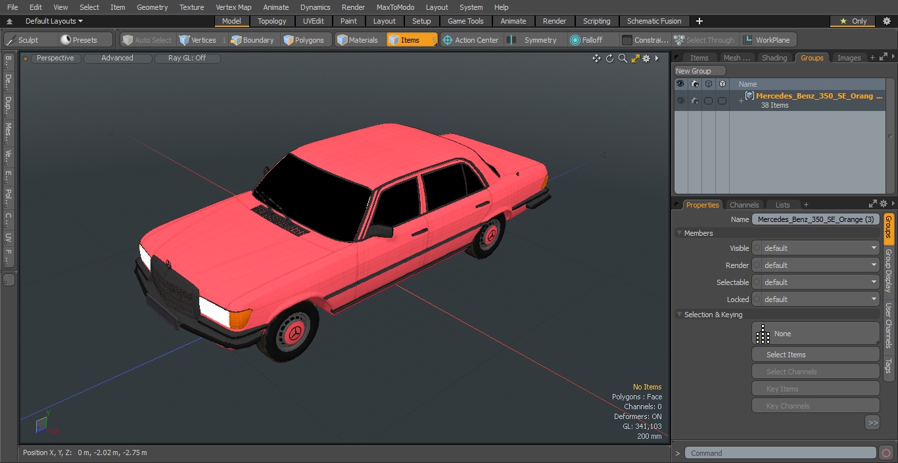Toggle visibility eye of Mercedes_Benz group
This screenshot has width=898, height=463.
tap(680, 100)
